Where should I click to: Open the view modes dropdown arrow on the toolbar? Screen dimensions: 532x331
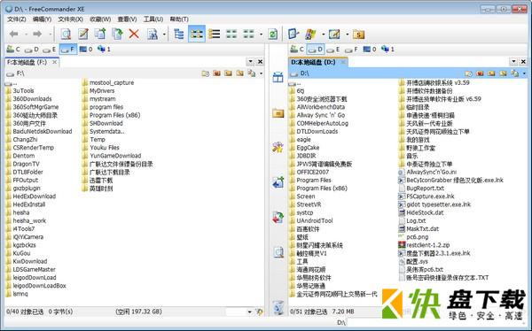tap(261, 35)
